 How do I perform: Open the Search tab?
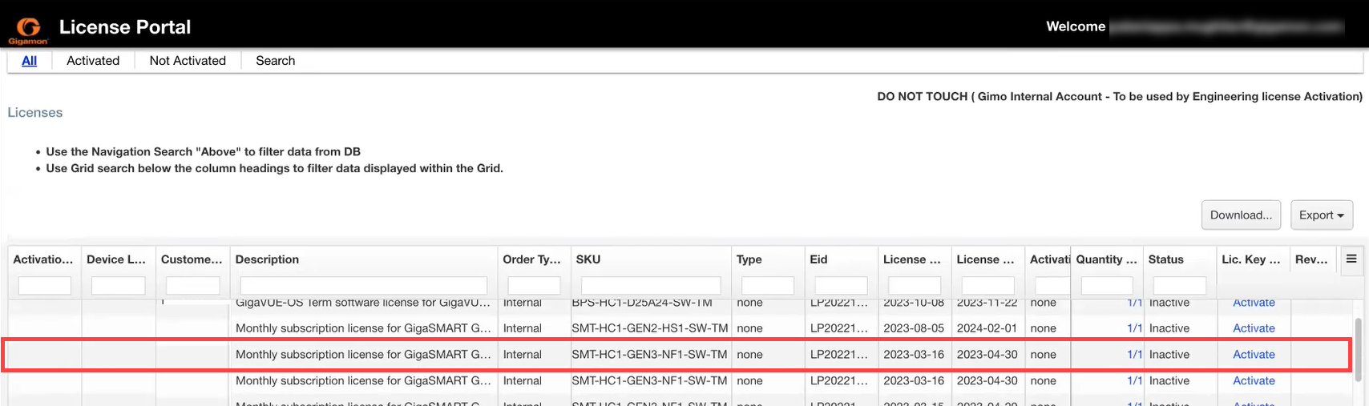[275, 61]
